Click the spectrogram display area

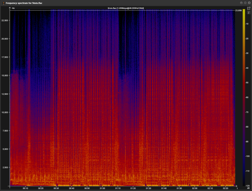[122, 98]
